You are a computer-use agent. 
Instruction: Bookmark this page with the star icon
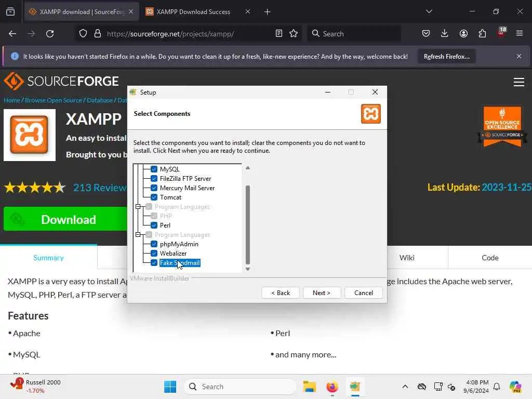click(294, 34)
